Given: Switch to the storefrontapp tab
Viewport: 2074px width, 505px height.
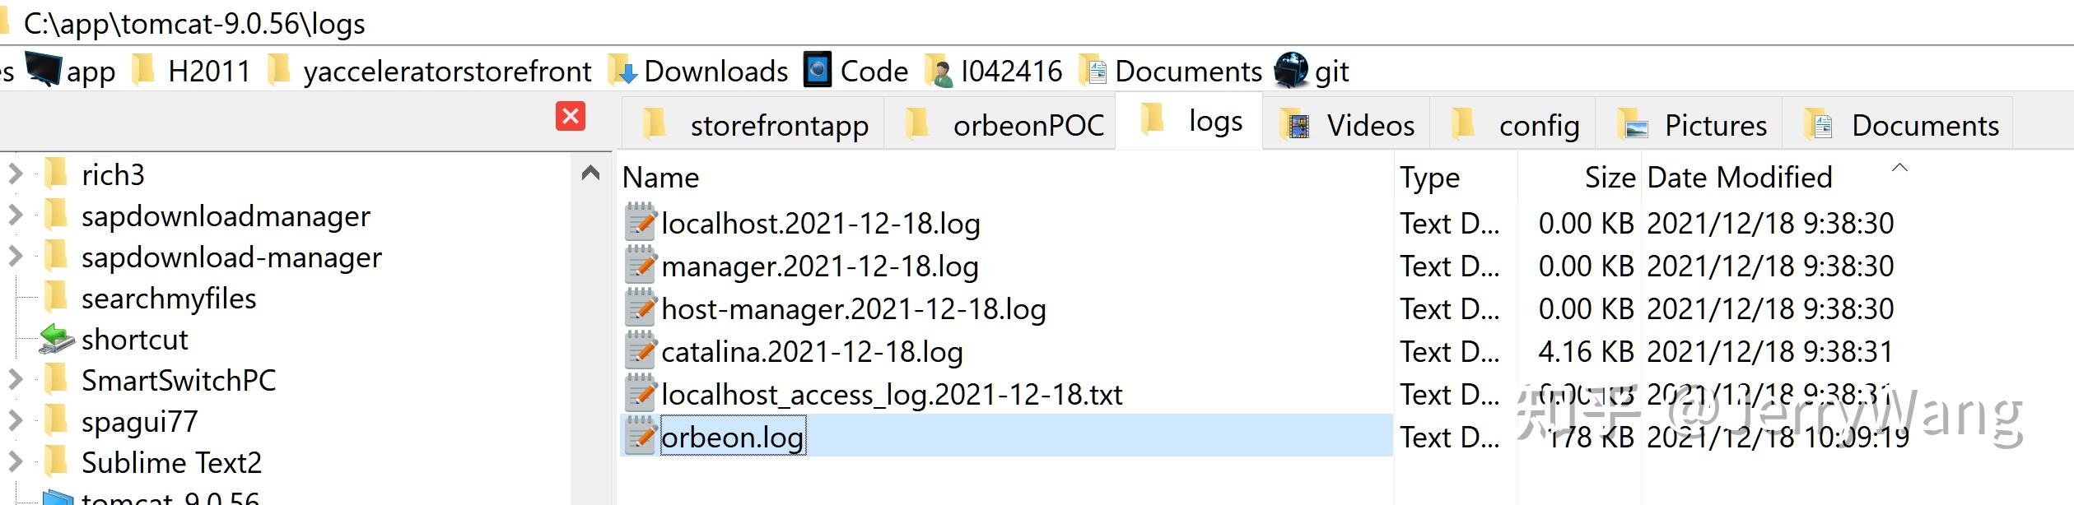Looking at the screenshot, I should point(778,125).
